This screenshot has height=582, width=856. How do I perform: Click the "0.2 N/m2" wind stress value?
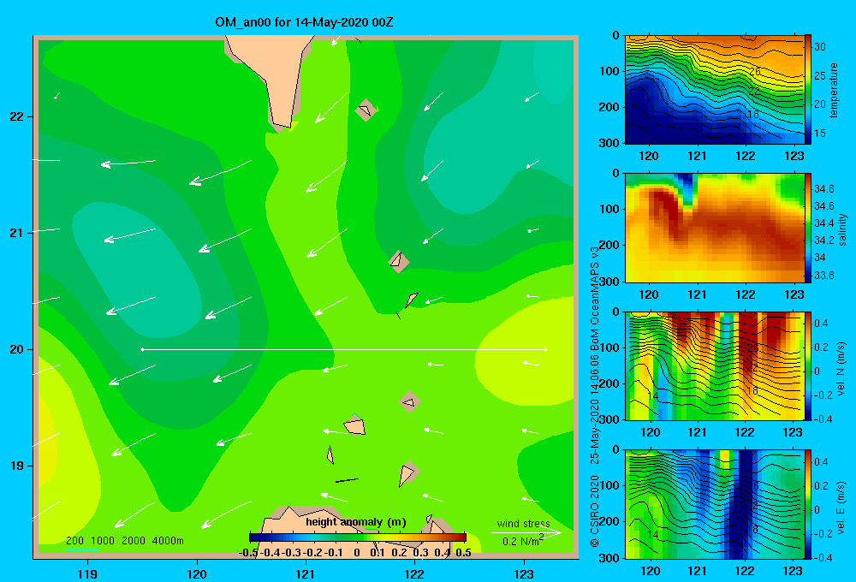click(523, 541)
